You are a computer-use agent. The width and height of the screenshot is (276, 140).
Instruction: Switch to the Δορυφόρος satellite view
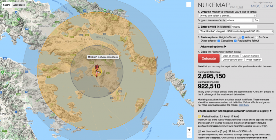tap(19, 5)
